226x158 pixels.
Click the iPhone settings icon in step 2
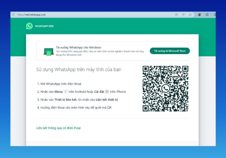(x=107, y=91)
